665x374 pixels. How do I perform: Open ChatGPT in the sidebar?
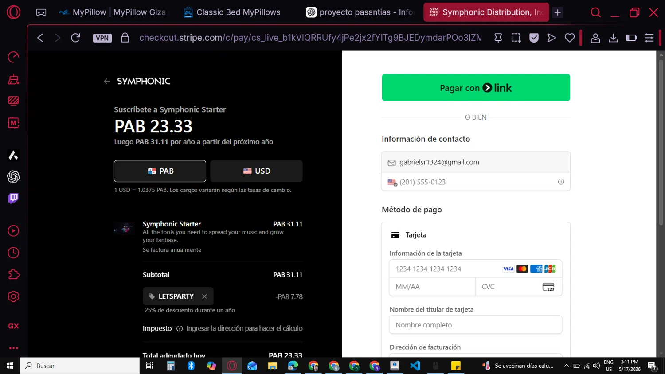[x=13, y=177]
